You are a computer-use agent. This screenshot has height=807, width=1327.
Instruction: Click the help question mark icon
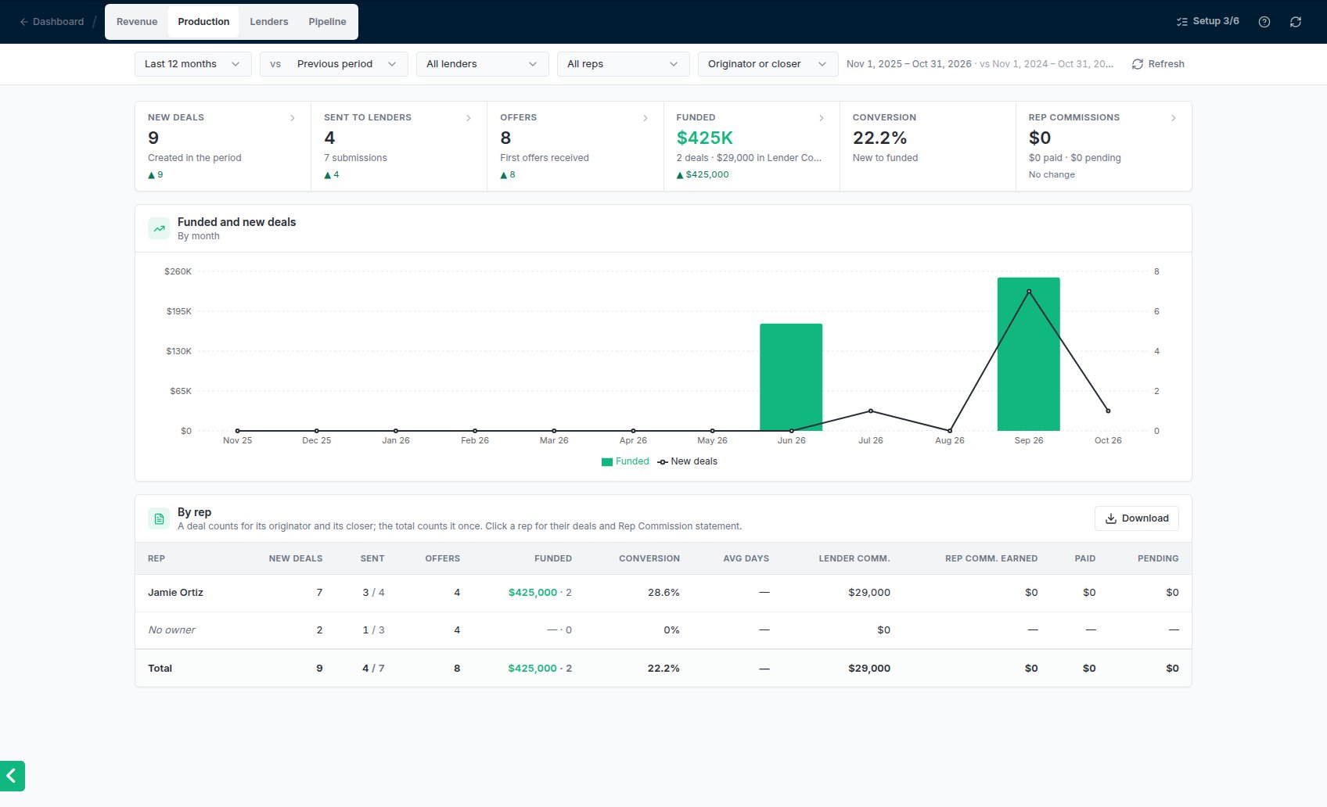(1264, 22)
